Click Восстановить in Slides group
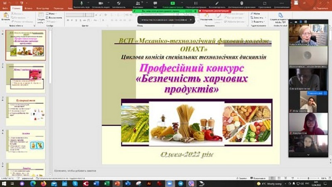Viewport: 332px width, 187px height. point(54,17)
